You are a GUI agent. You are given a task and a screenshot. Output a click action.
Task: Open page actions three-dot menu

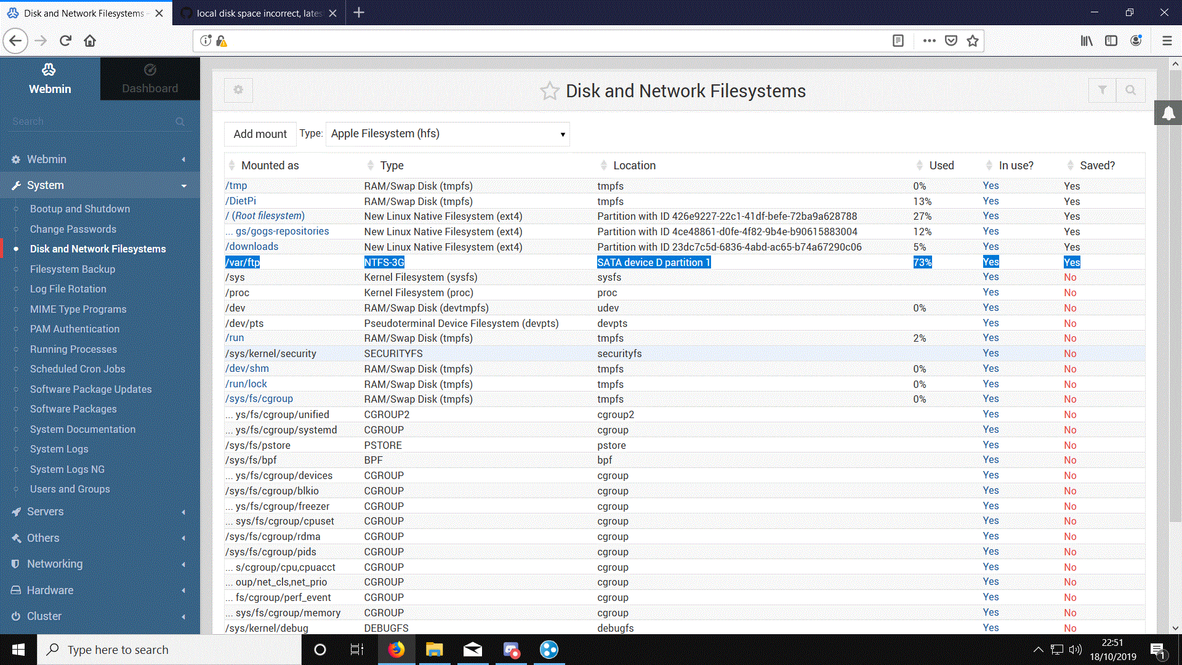click(x=930, y=41)
